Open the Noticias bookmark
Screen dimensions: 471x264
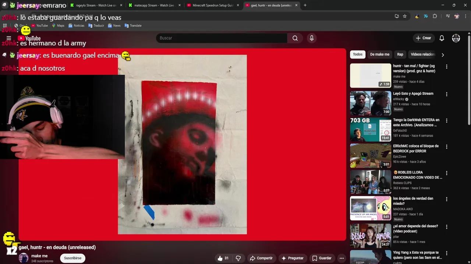click(76, 26)
